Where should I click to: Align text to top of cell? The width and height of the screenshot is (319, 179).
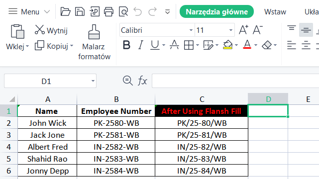(x=292, y=28)
